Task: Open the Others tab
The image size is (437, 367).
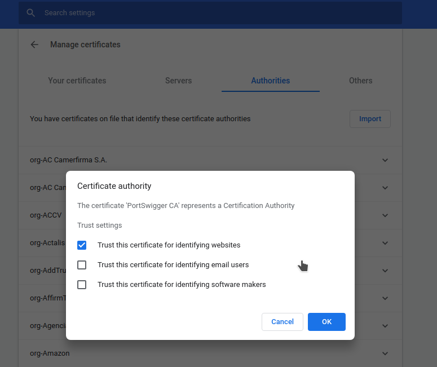Action: 361,81
